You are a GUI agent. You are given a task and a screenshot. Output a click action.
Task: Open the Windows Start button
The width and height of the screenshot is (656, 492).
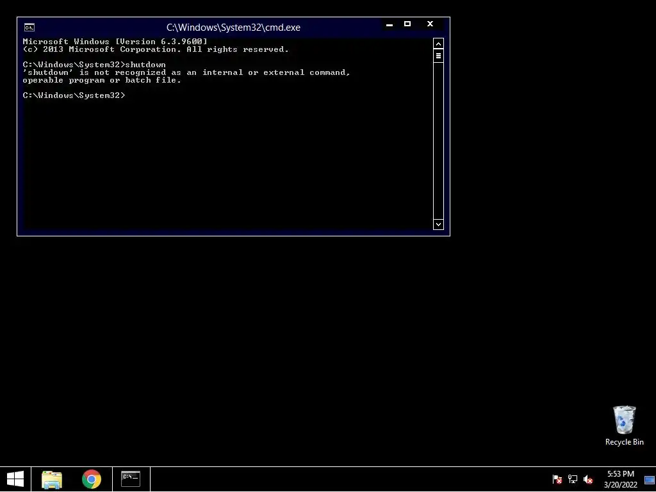tap(15, 479)
